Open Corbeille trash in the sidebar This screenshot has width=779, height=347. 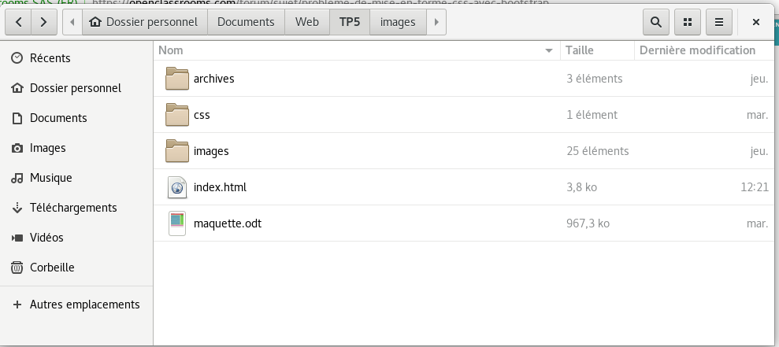click(52, 268)
